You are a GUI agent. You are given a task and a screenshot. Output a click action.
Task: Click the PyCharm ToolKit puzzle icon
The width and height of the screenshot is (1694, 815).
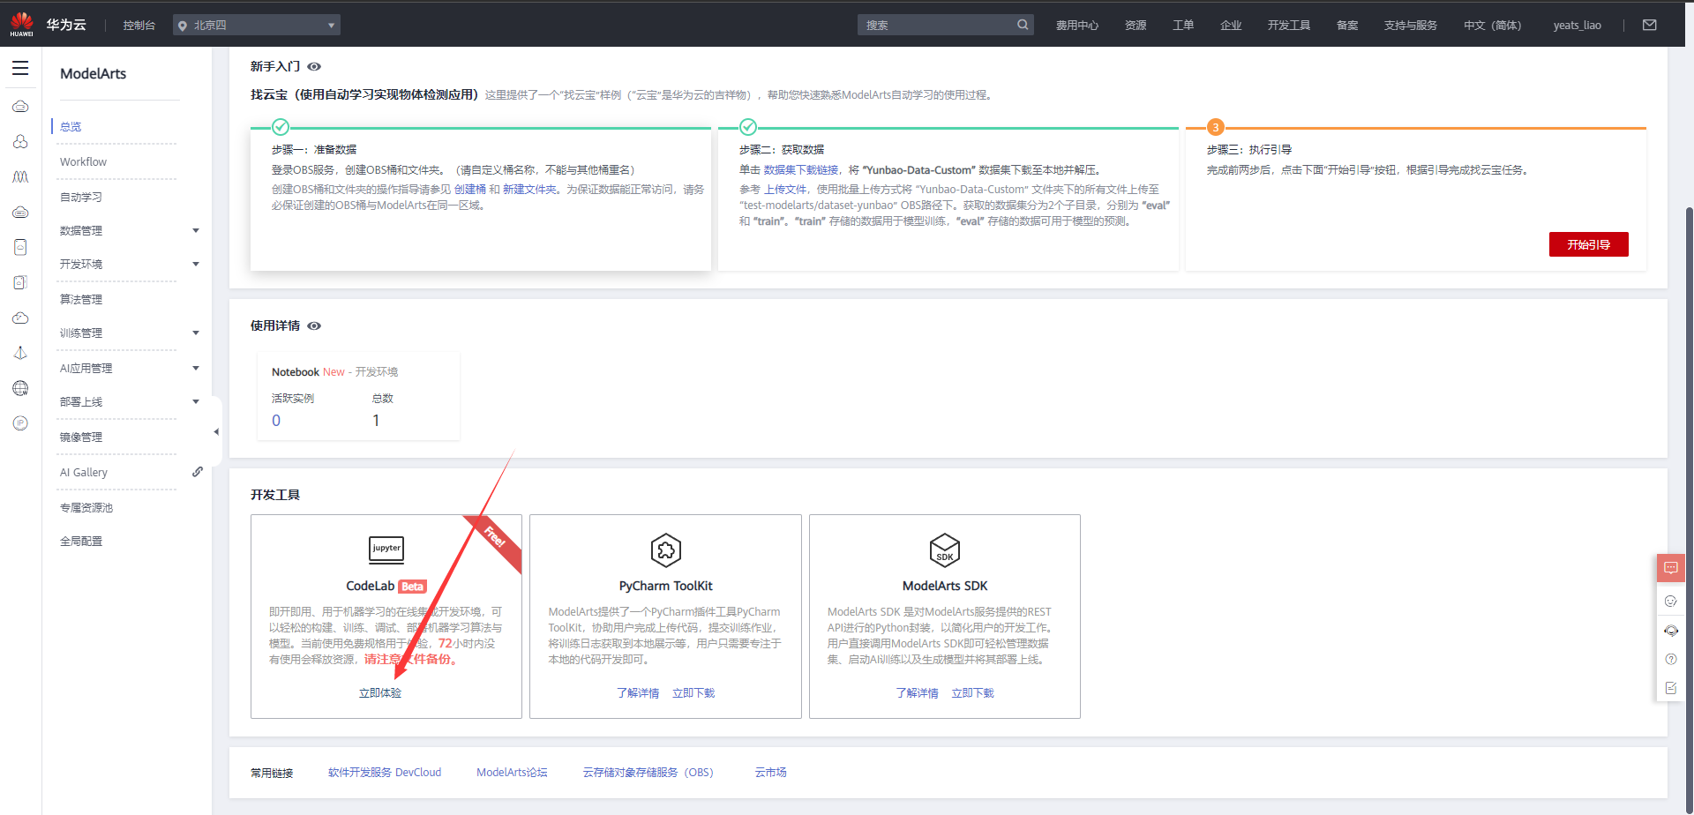666,550
